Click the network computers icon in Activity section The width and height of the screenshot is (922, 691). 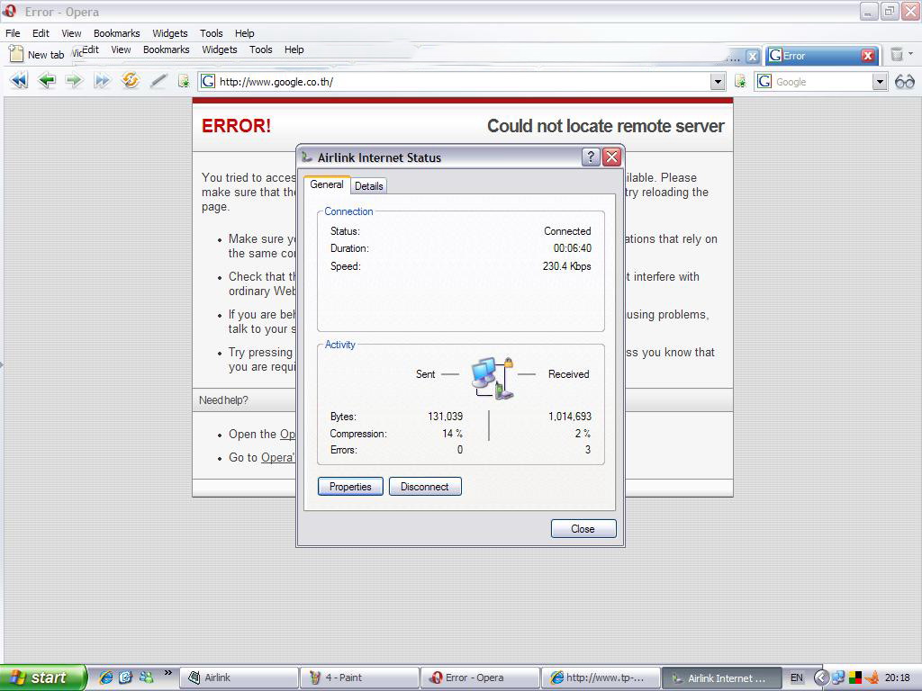(493, 379)
